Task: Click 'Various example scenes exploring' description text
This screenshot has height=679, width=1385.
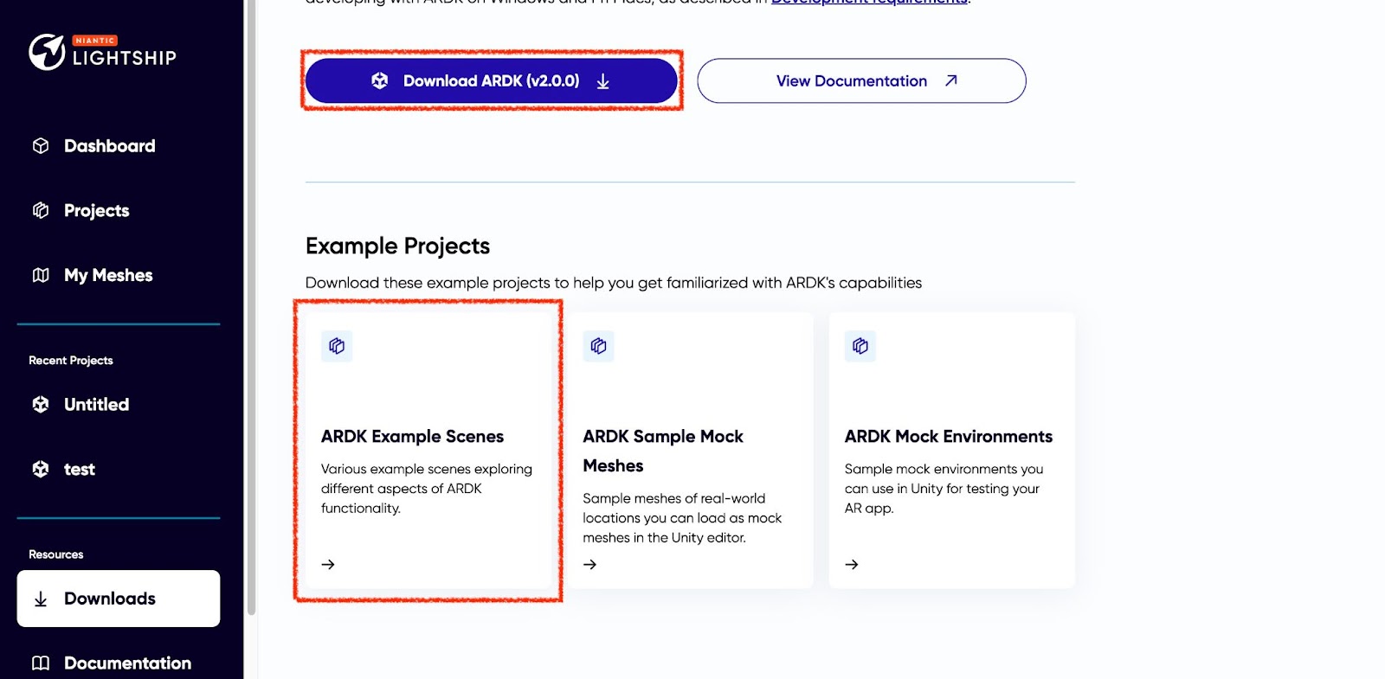Action: pyautogui.click(x=427, y=488)
